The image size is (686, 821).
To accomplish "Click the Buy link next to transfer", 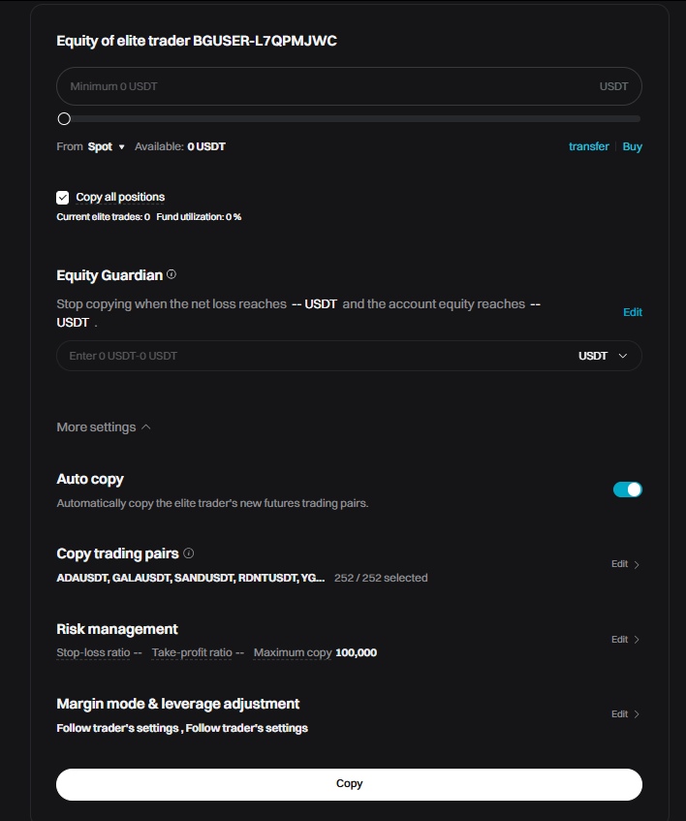I will [632, 146].
